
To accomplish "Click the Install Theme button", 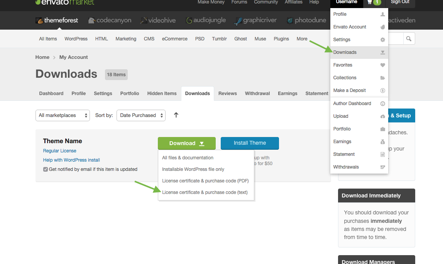I will [250, 143].
